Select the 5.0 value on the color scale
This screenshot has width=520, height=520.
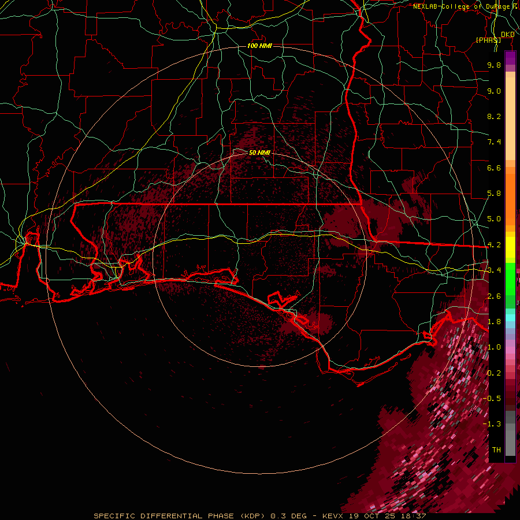(494, 219)
